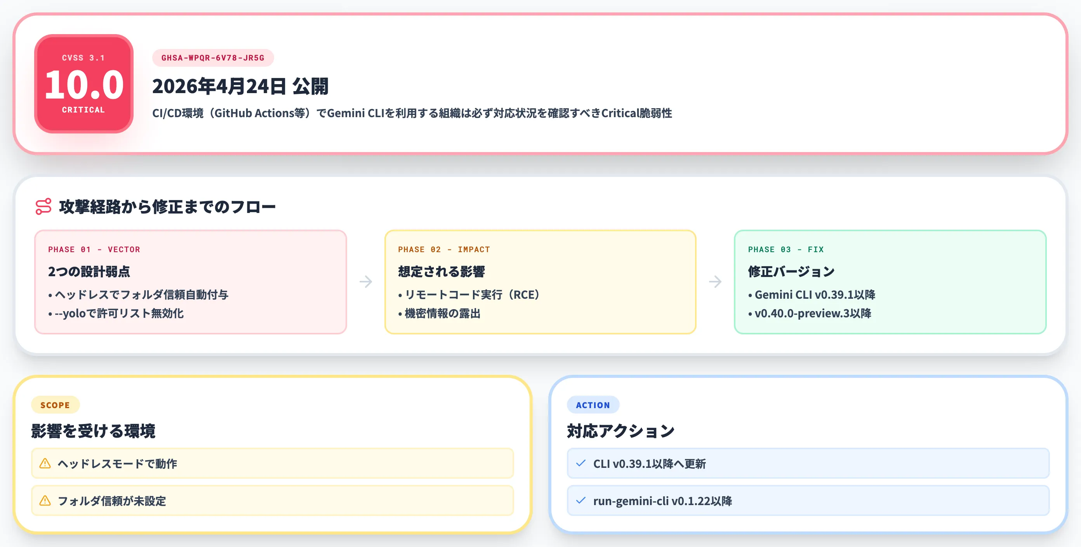Click the SCOPE label badge
Screen dimensions: 1081x547
coord(56,405)
